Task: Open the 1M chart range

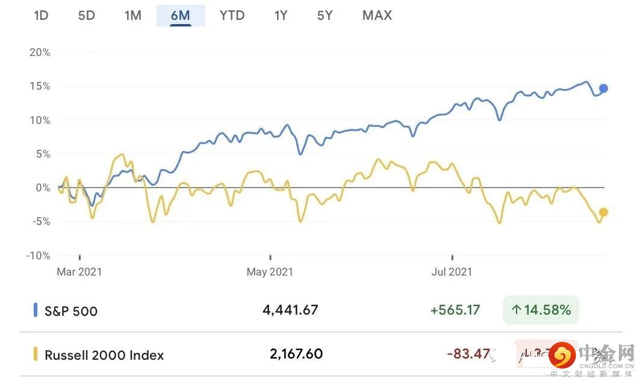Action: click(x=133, y=16)
